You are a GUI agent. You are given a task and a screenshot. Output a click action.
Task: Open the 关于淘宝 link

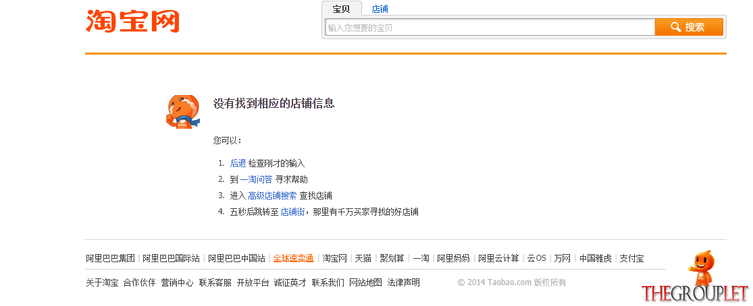tap(102, 282)
